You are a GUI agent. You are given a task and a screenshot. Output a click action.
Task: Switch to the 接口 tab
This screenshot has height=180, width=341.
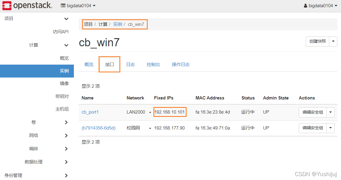click(109, 64)
